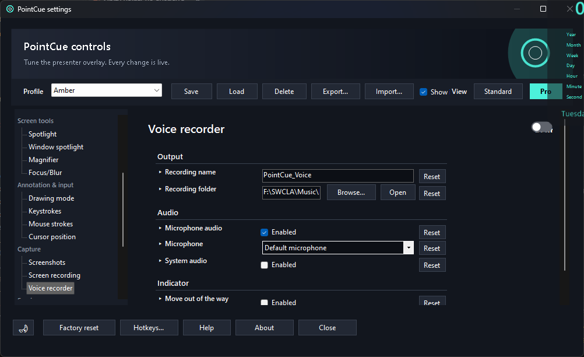This screenshot has width=584, height=357.
Task: Open the Focus/Blur settings page
Action: coord(45,173)
